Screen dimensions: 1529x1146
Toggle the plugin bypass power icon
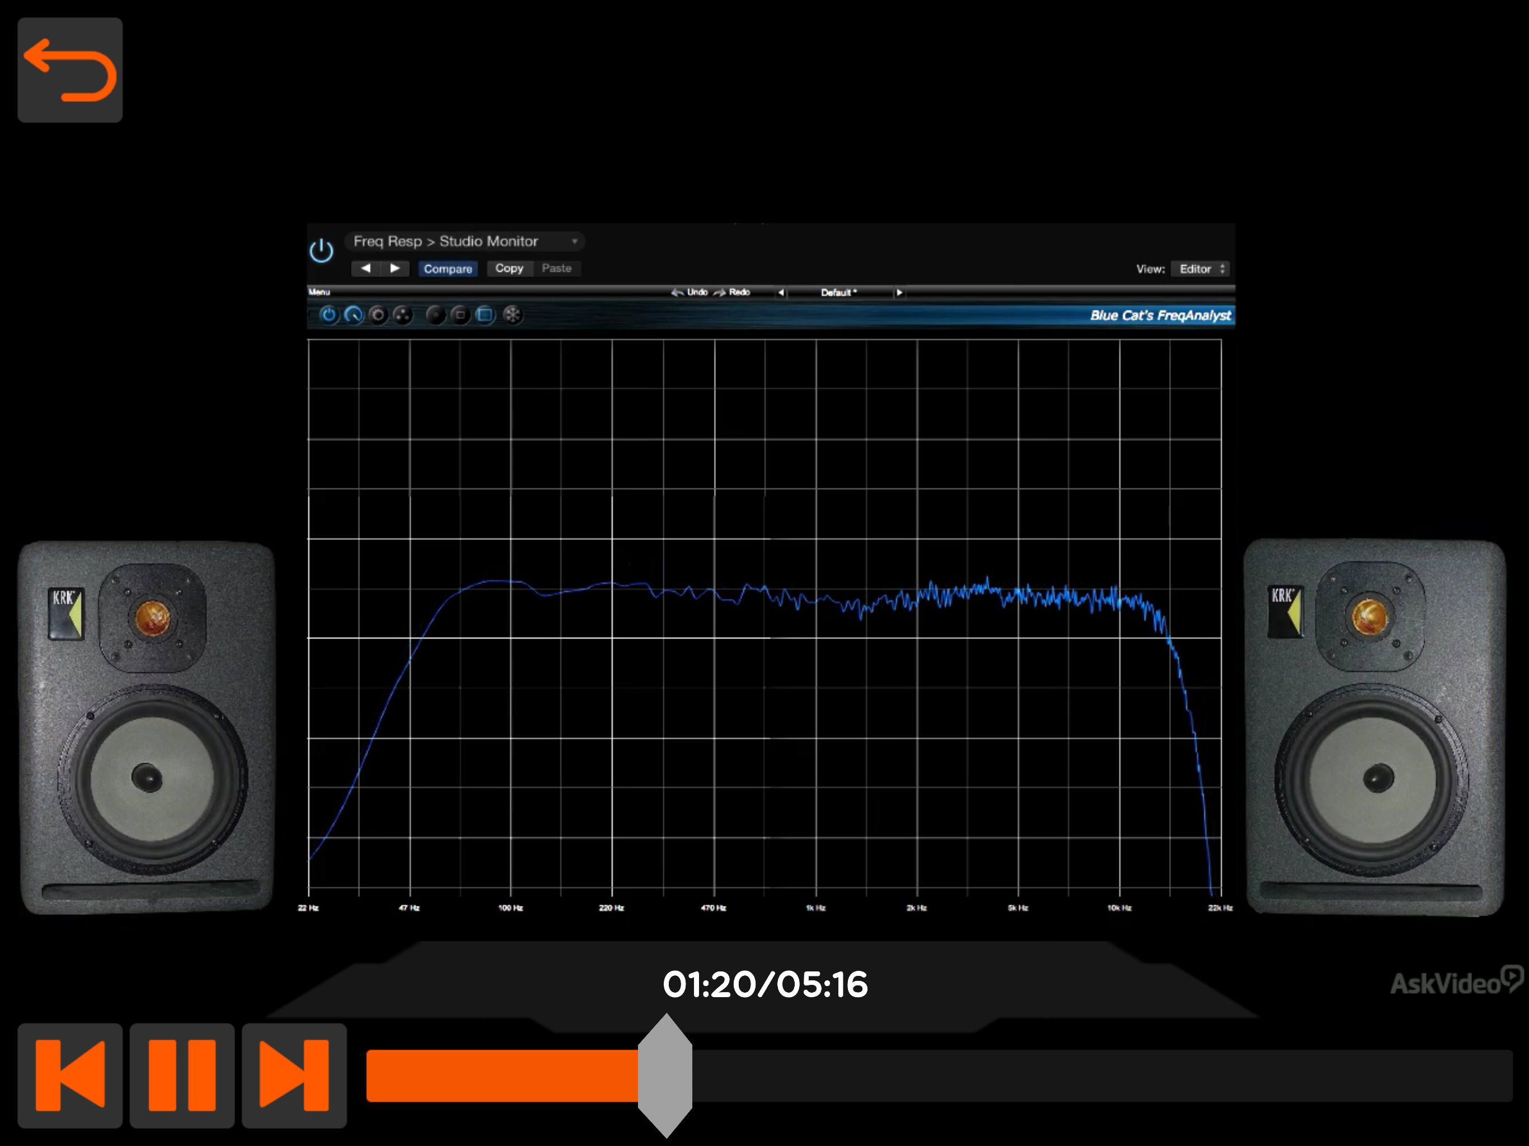pos(321,251)
